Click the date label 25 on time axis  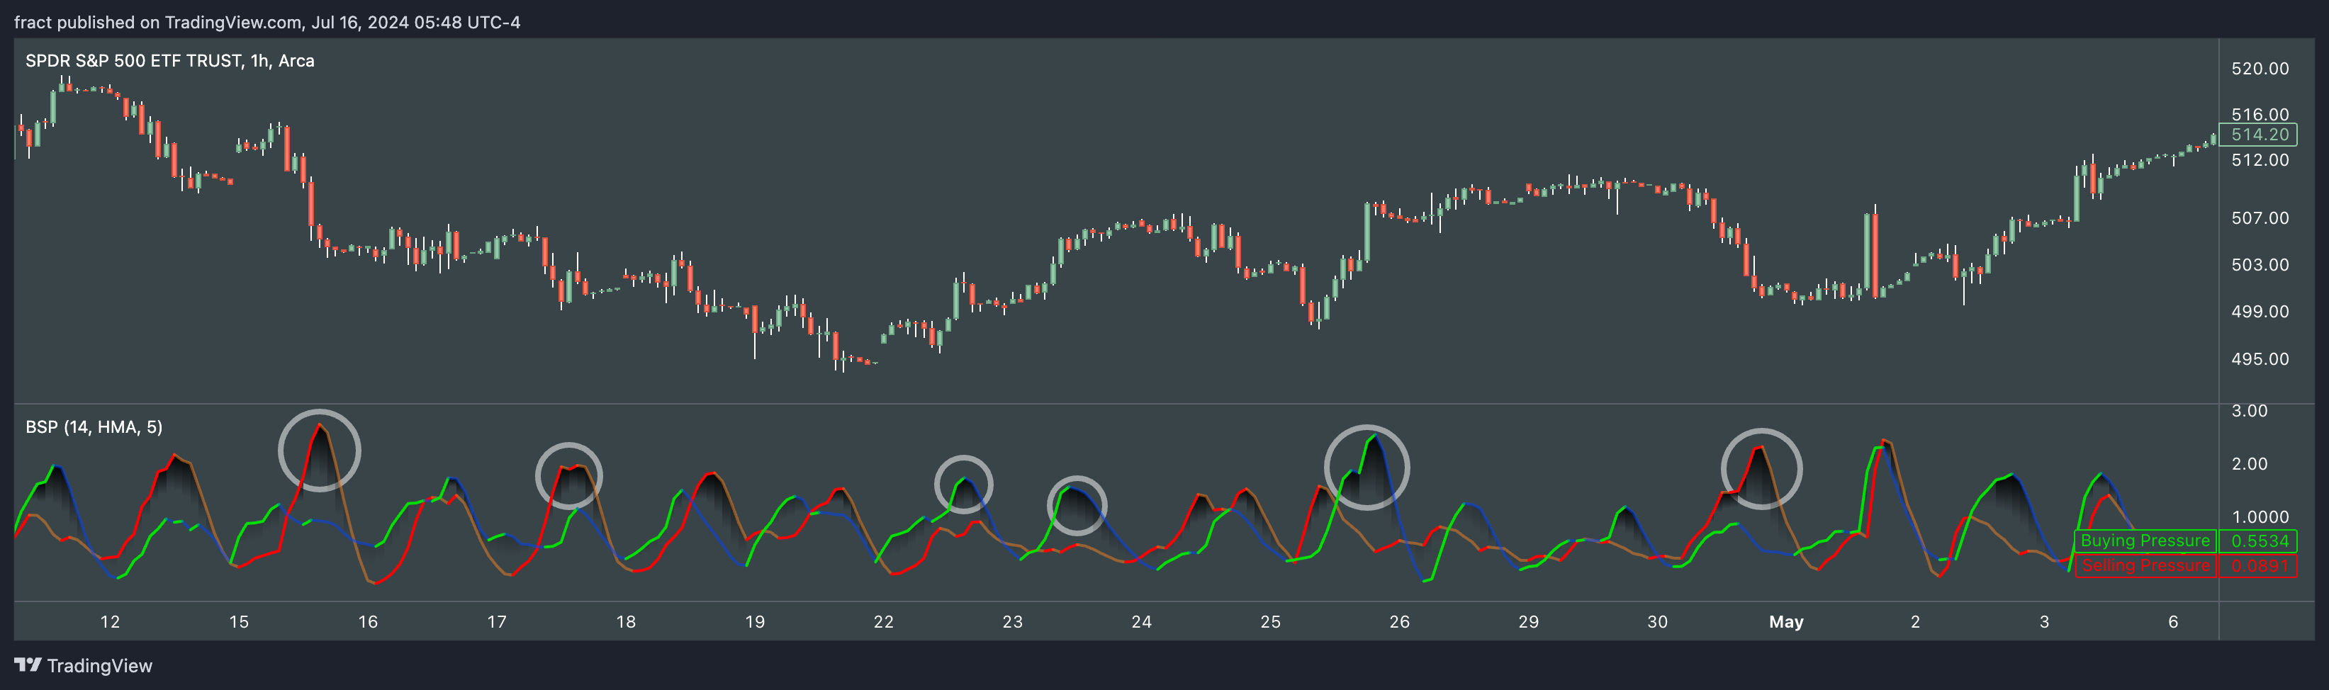point(1270,621)
